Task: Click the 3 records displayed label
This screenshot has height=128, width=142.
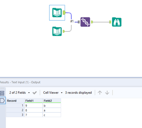Action: (x=78, y=93)
